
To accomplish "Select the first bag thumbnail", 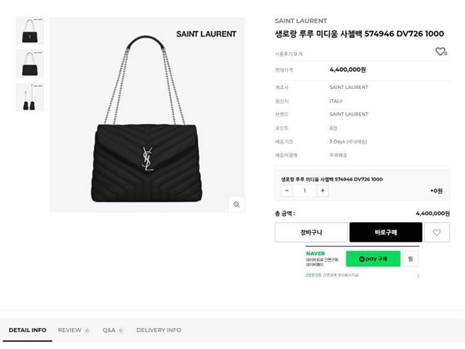I will (30, 31).
